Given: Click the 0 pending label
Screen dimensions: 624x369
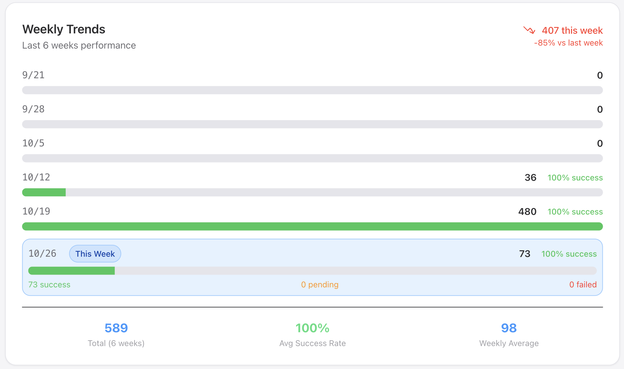Looking at the screenshot, I should pos(319,285).
